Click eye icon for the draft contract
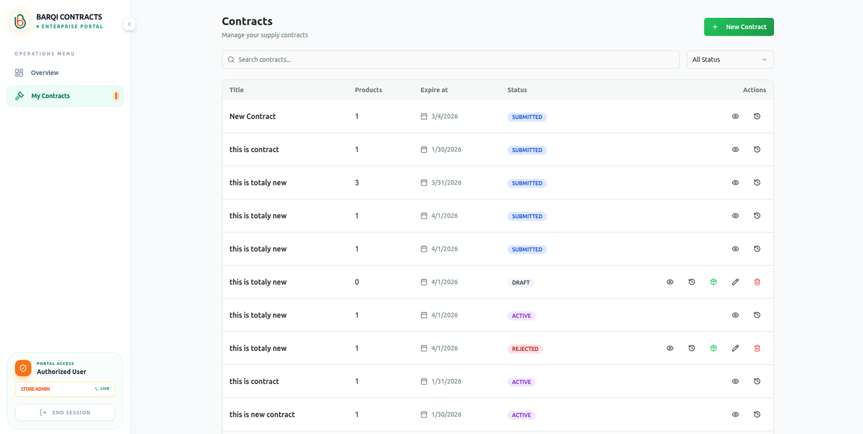Viewport: 863px width, 434px height. coord(670,282)
